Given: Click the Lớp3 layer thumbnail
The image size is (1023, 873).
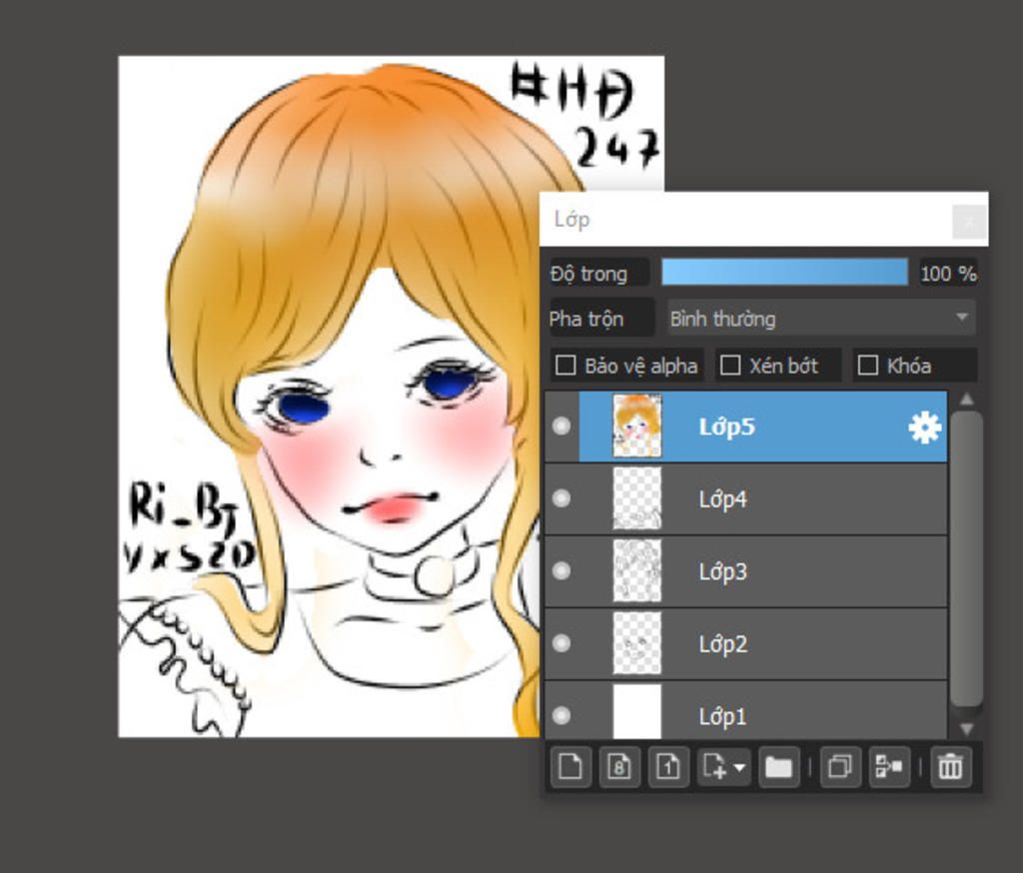Looking at the screenshot, I should click(x=637, y=571).
